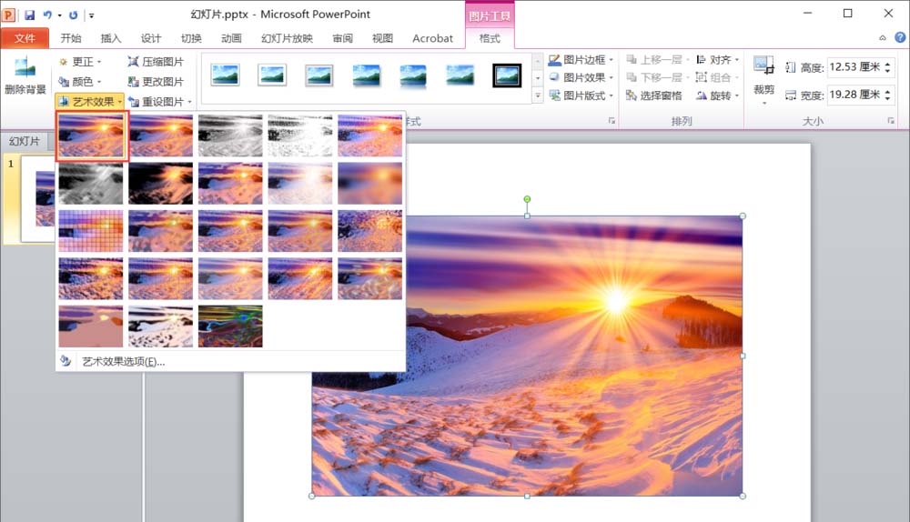The height and width of the screenshot is (522, 910).
Task: Click the Save icon in quick access toolbar
Action: [x=29, y=15]
